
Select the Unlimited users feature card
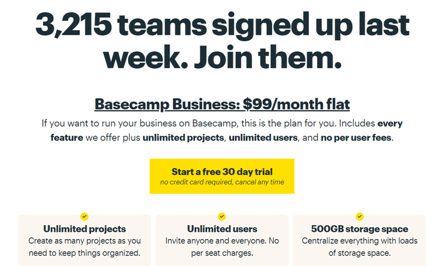click(222, 240)
